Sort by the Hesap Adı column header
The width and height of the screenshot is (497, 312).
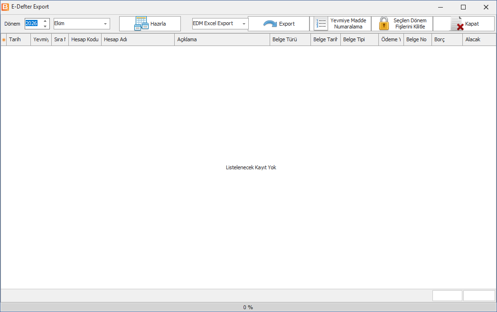pyautogui.click(x=138, y=40)
